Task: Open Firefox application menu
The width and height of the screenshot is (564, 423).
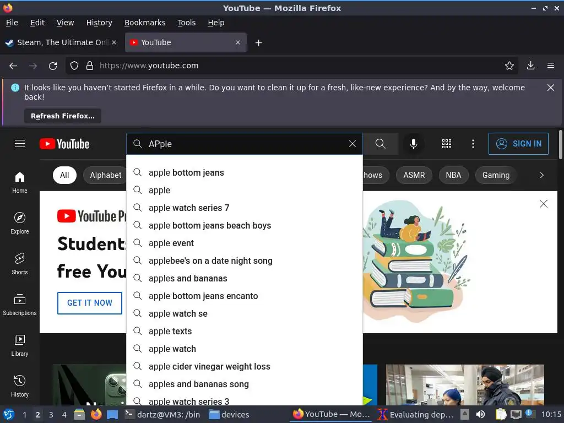Action: pos(551,66)
